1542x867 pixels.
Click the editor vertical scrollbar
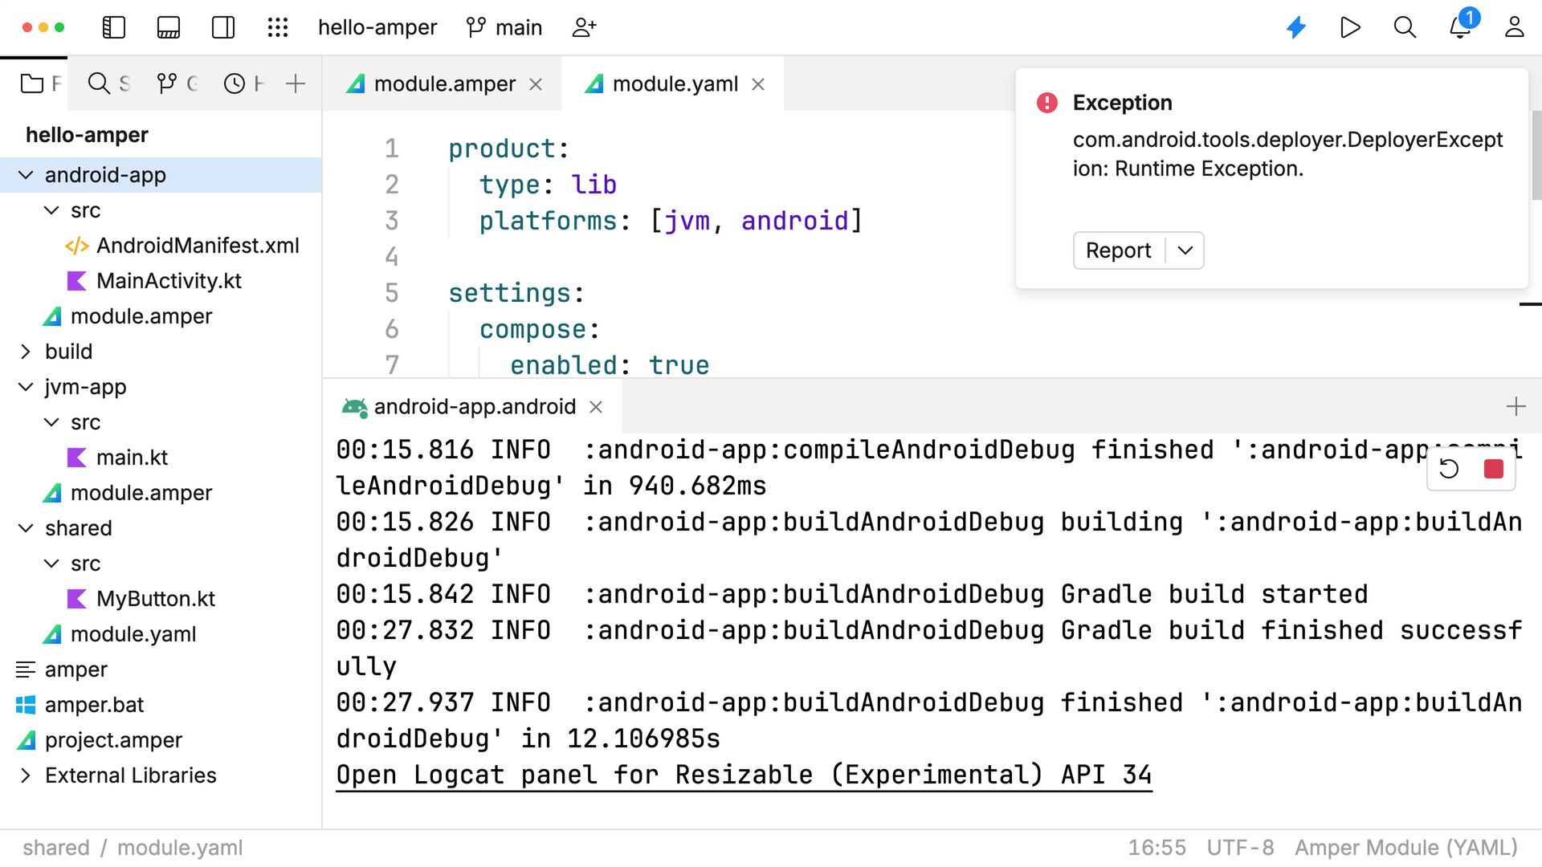click(1536, 154)
